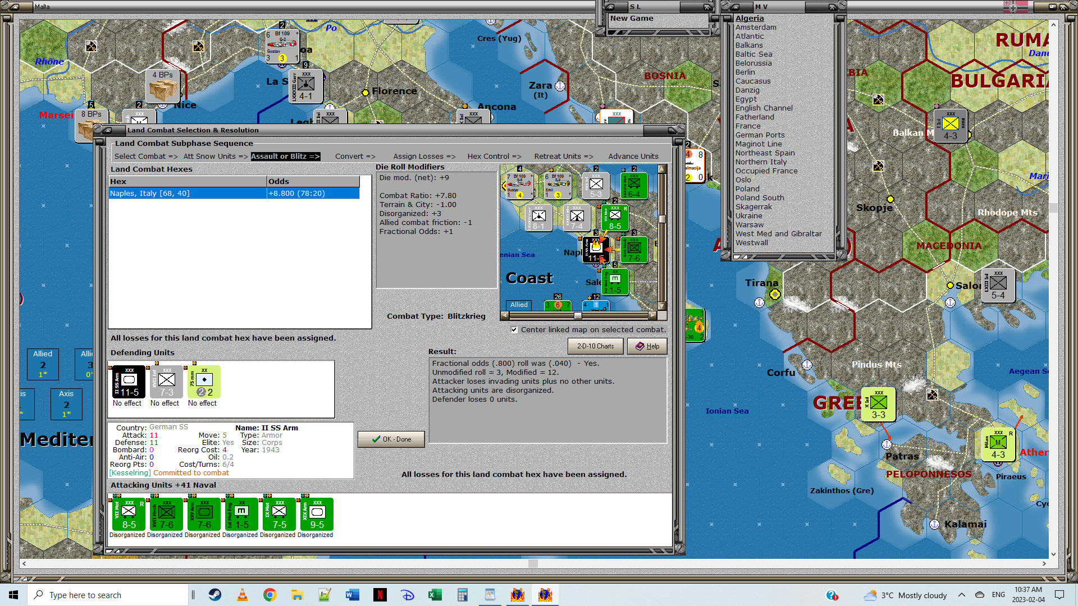1078x606 pixels.
Task: Open VLC media player from taskbar
Action: pyautogui.click(x=243, y=595)
